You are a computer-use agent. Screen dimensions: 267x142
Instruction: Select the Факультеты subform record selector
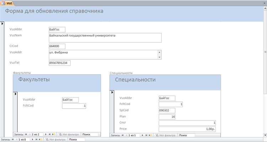(15, 94)
